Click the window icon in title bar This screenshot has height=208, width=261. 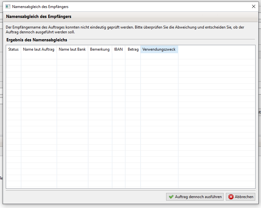pos(8,6)
